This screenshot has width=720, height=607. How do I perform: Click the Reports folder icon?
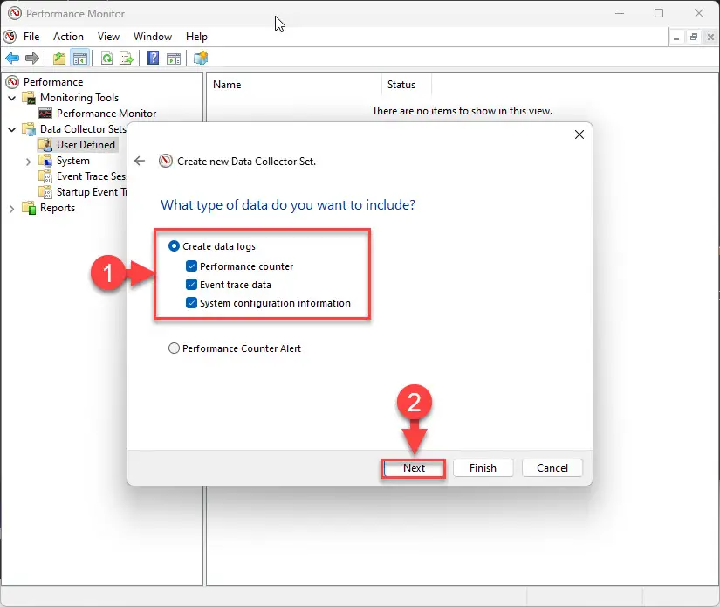(29, 208)
